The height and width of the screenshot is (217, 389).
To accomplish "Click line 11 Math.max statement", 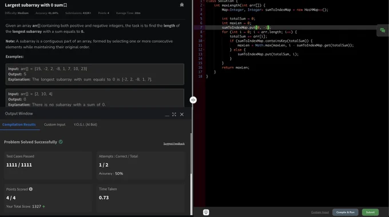I will [296, 45].
